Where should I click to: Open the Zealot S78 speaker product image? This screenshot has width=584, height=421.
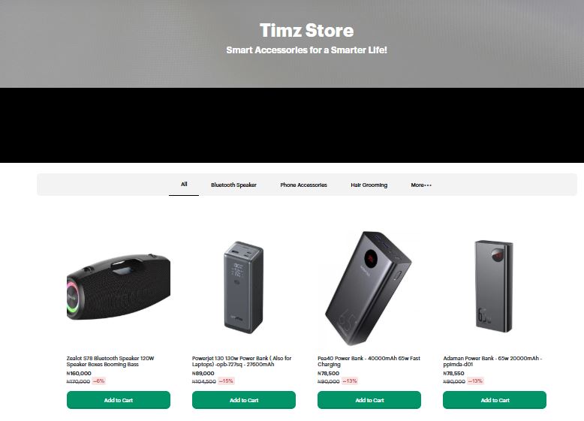pos(119,287)
